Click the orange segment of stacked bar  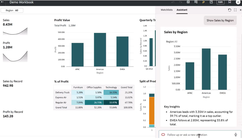(152, 111)
